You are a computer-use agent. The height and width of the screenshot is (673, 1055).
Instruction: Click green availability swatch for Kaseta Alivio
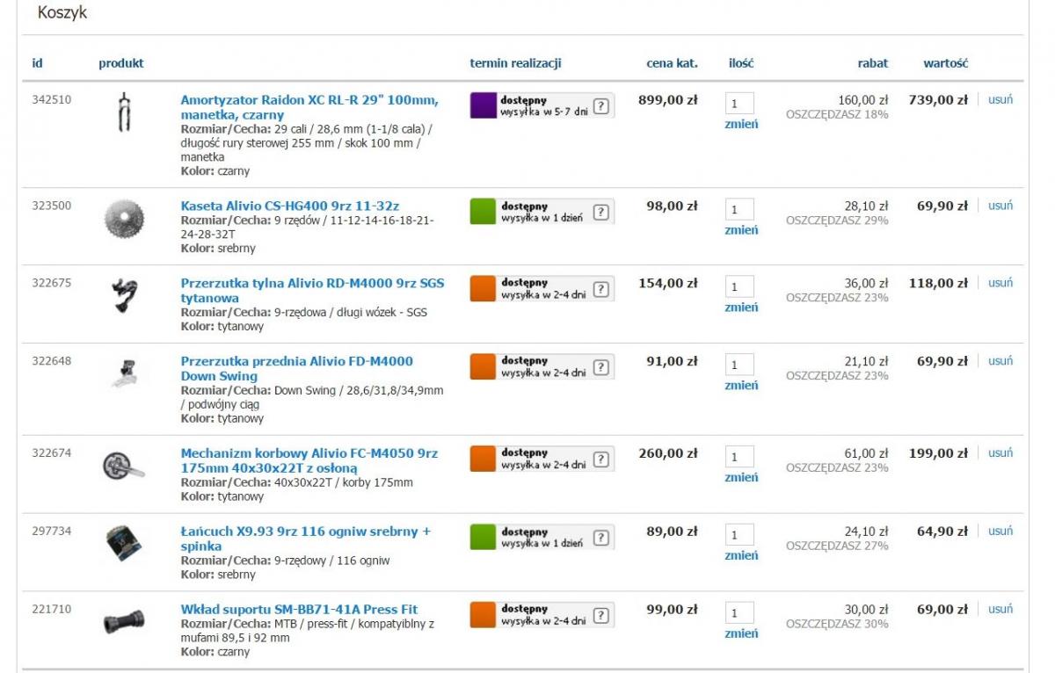click(484, 212)
